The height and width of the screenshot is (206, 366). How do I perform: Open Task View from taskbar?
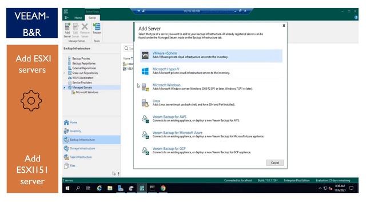click(x=88, y=188)
